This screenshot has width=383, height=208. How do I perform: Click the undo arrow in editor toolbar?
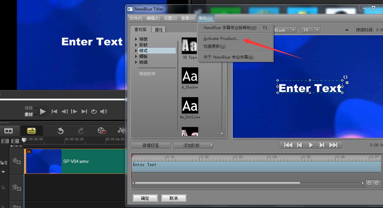tap(60, 131)
